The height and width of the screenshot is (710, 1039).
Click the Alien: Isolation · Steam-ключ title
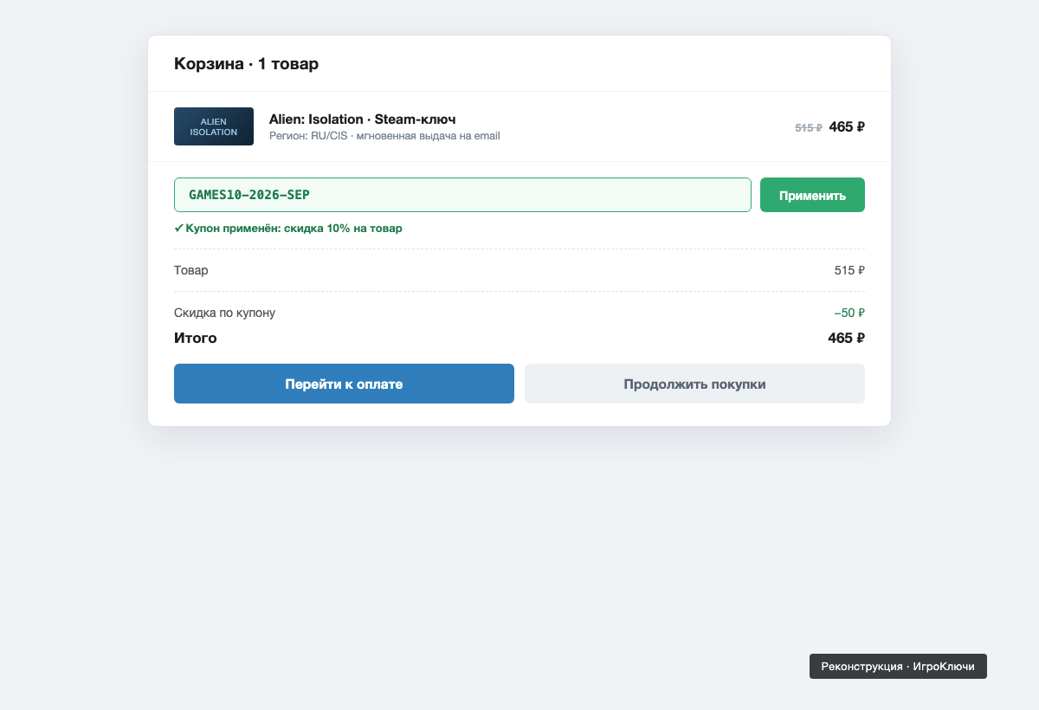pyautogui.click(x=362, y=119)
